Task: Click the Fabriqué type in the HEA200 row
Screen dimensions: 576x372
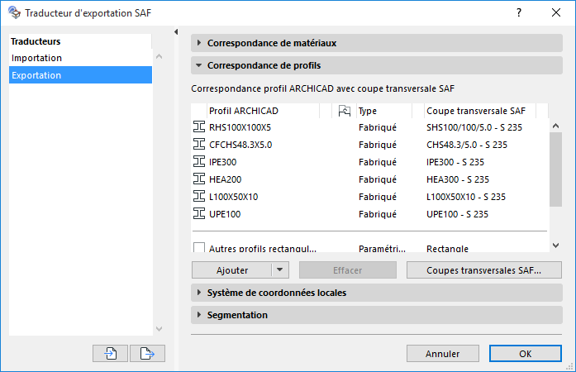Action: click(x=378, y=179)
